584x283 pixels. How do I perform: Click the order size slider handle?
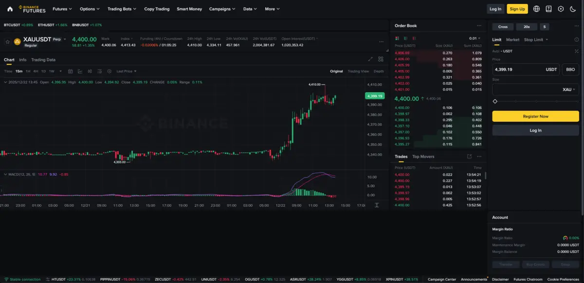click(495, 101)
